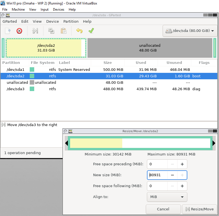Open the VirtualBox View menu
This screenshot has height=216, width=219.
(33, 10)
